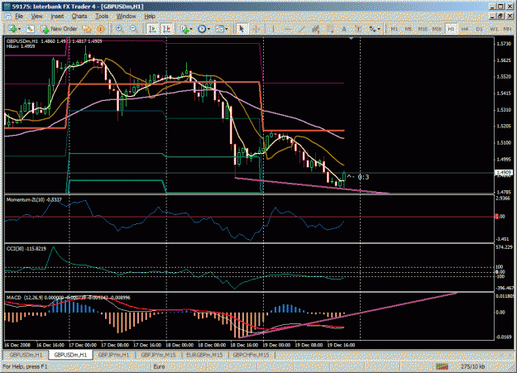Open MetaEditor via the yellow toolbar icon
Image resolution: width=517 pixels, height=373 pixels.
click(87, 29)
